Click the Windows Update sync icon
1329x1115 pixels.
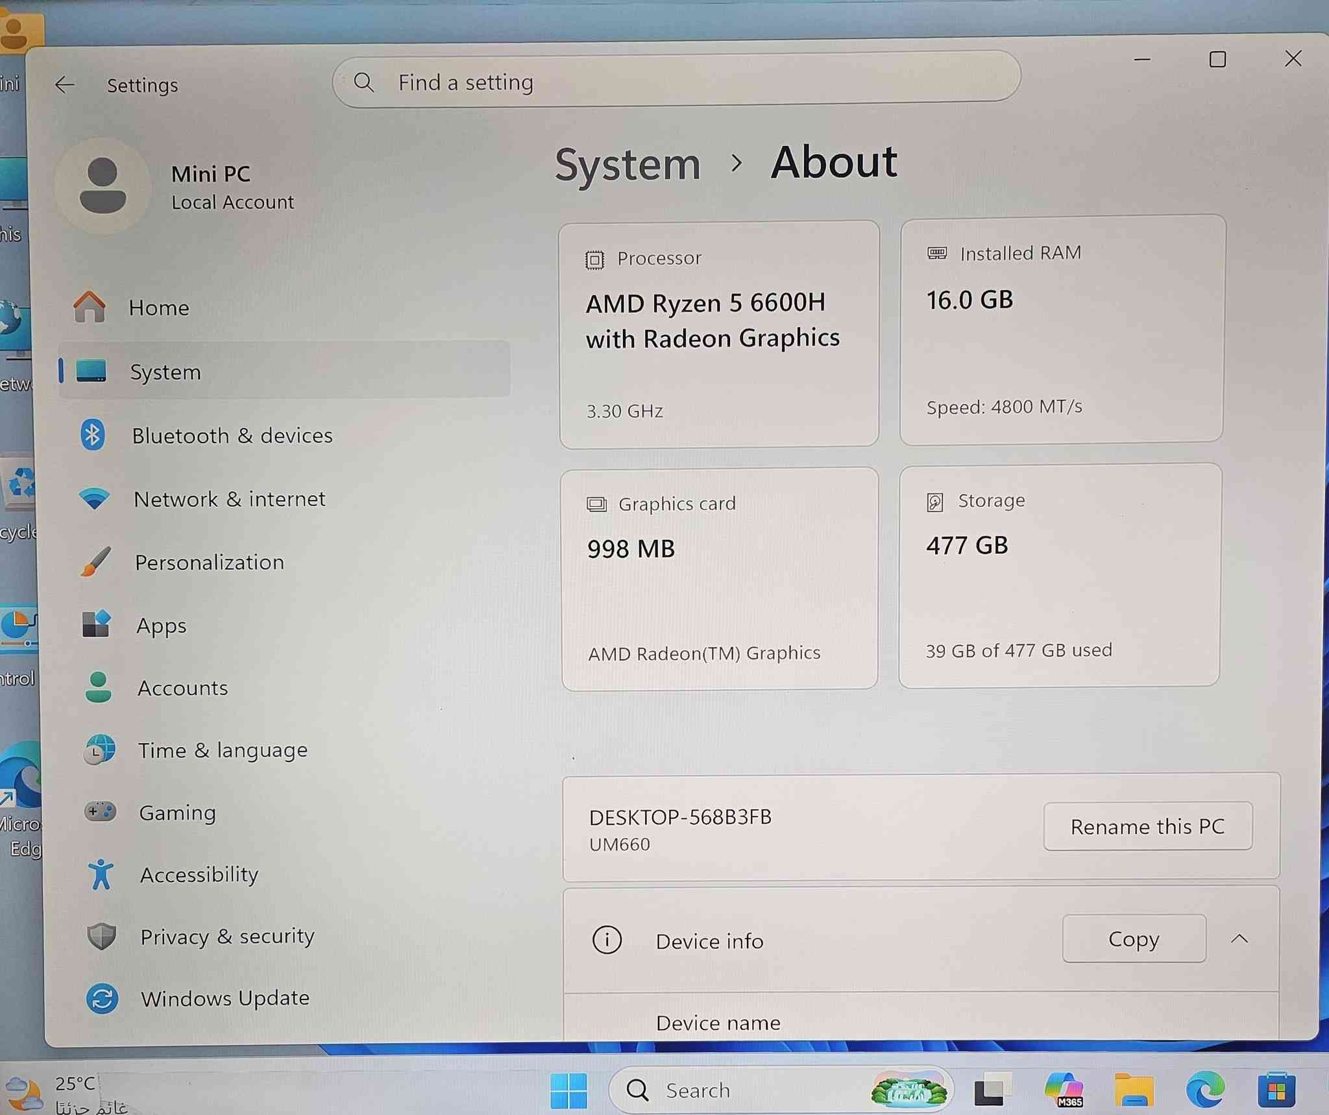[x=102, y=998]
